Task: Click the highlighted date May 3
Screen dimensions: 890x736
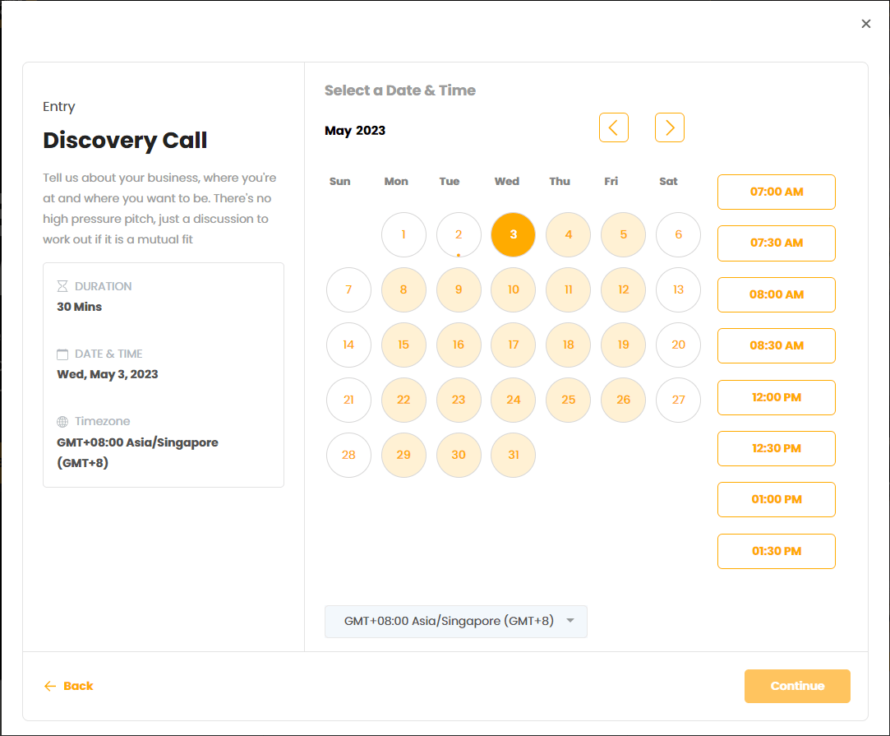Action: point(513,234)
